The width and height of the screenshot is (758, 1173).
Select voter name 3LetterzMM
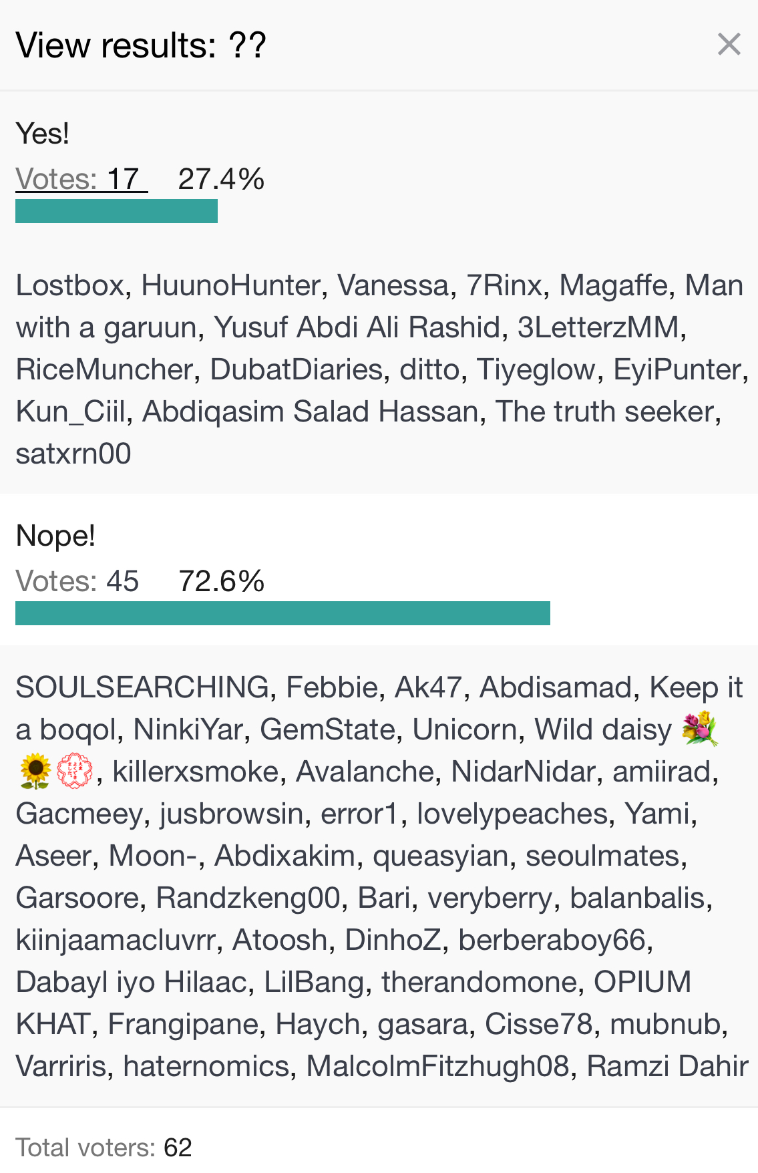click(598, 327)
